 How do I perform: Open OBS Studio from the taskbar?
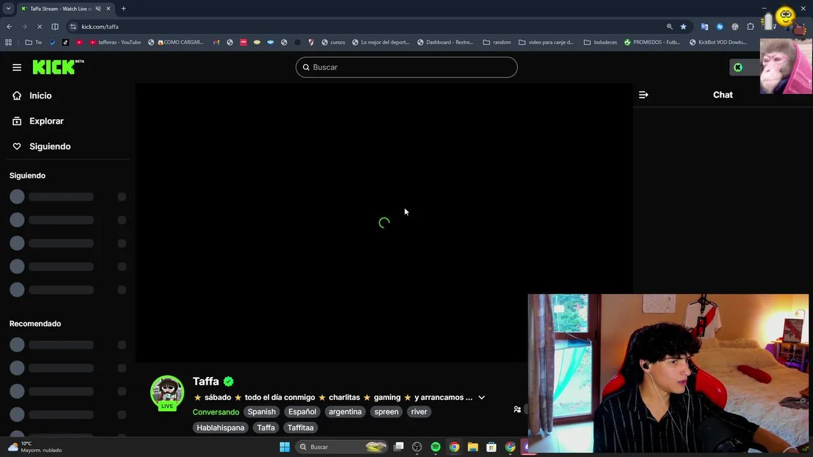coord(417,447)
